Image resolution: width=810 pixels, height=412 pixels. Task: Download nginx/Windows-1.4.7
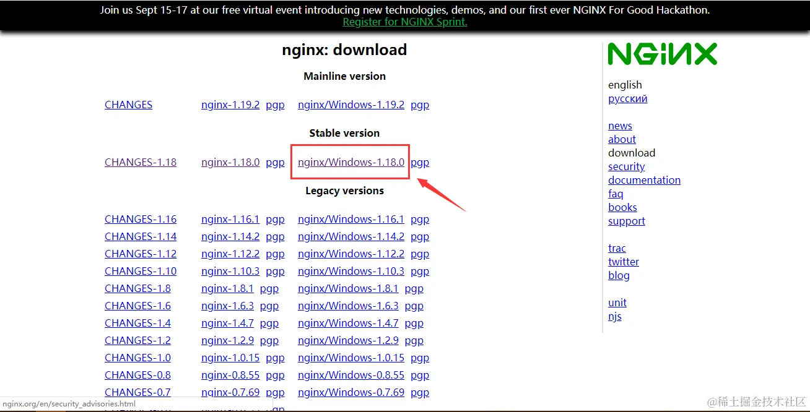point(348,323)
